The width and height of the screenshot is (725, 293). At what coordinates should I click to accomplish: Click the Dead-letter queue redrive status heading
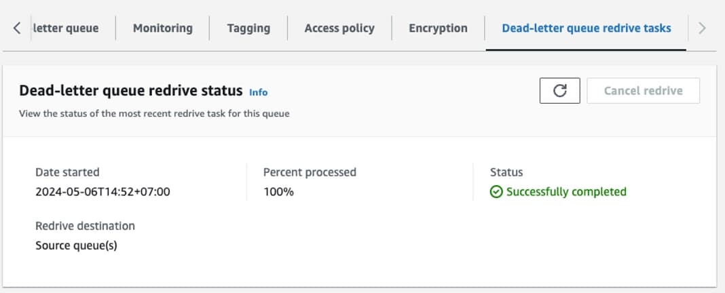point(130,91)
